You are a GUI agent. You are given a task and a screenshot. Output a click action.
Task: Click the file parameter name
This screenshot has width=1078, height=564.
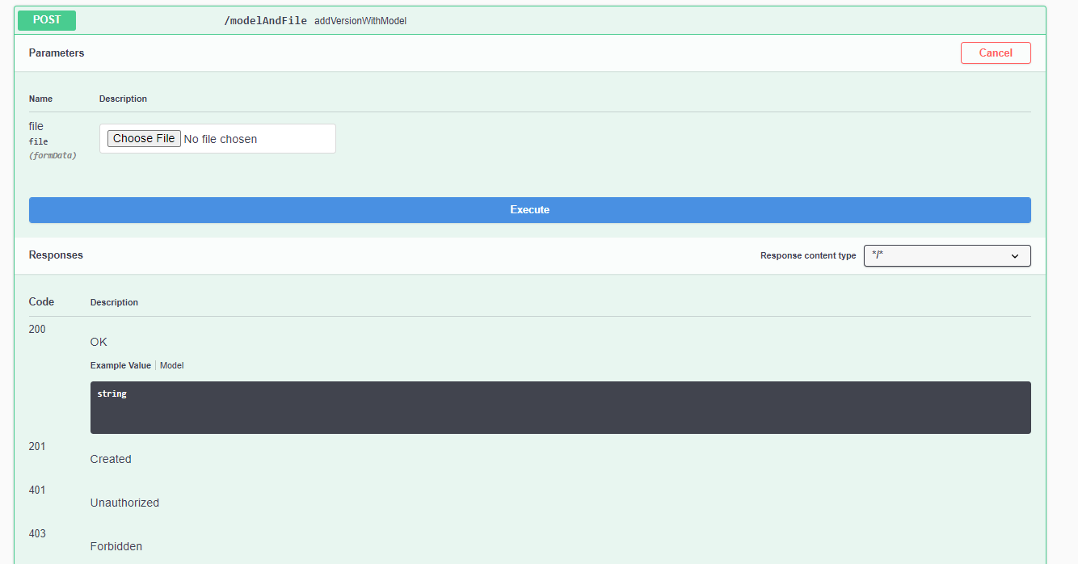(36, 126)
